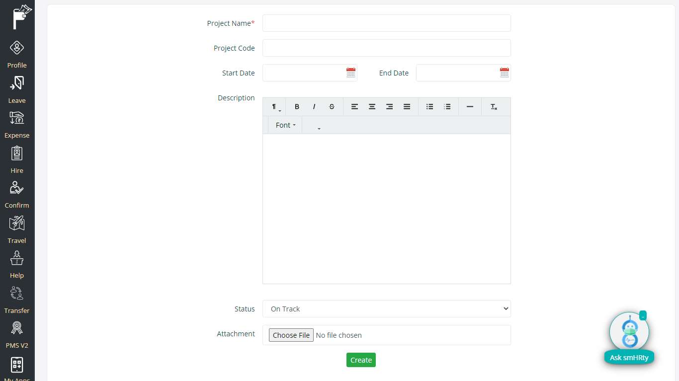Toggle bold formatting in description editor

(297, 107)
